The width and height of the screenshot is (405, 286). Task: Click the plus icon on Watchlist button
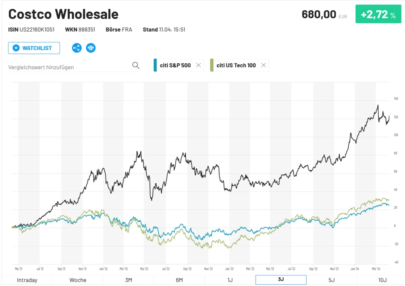16,48
